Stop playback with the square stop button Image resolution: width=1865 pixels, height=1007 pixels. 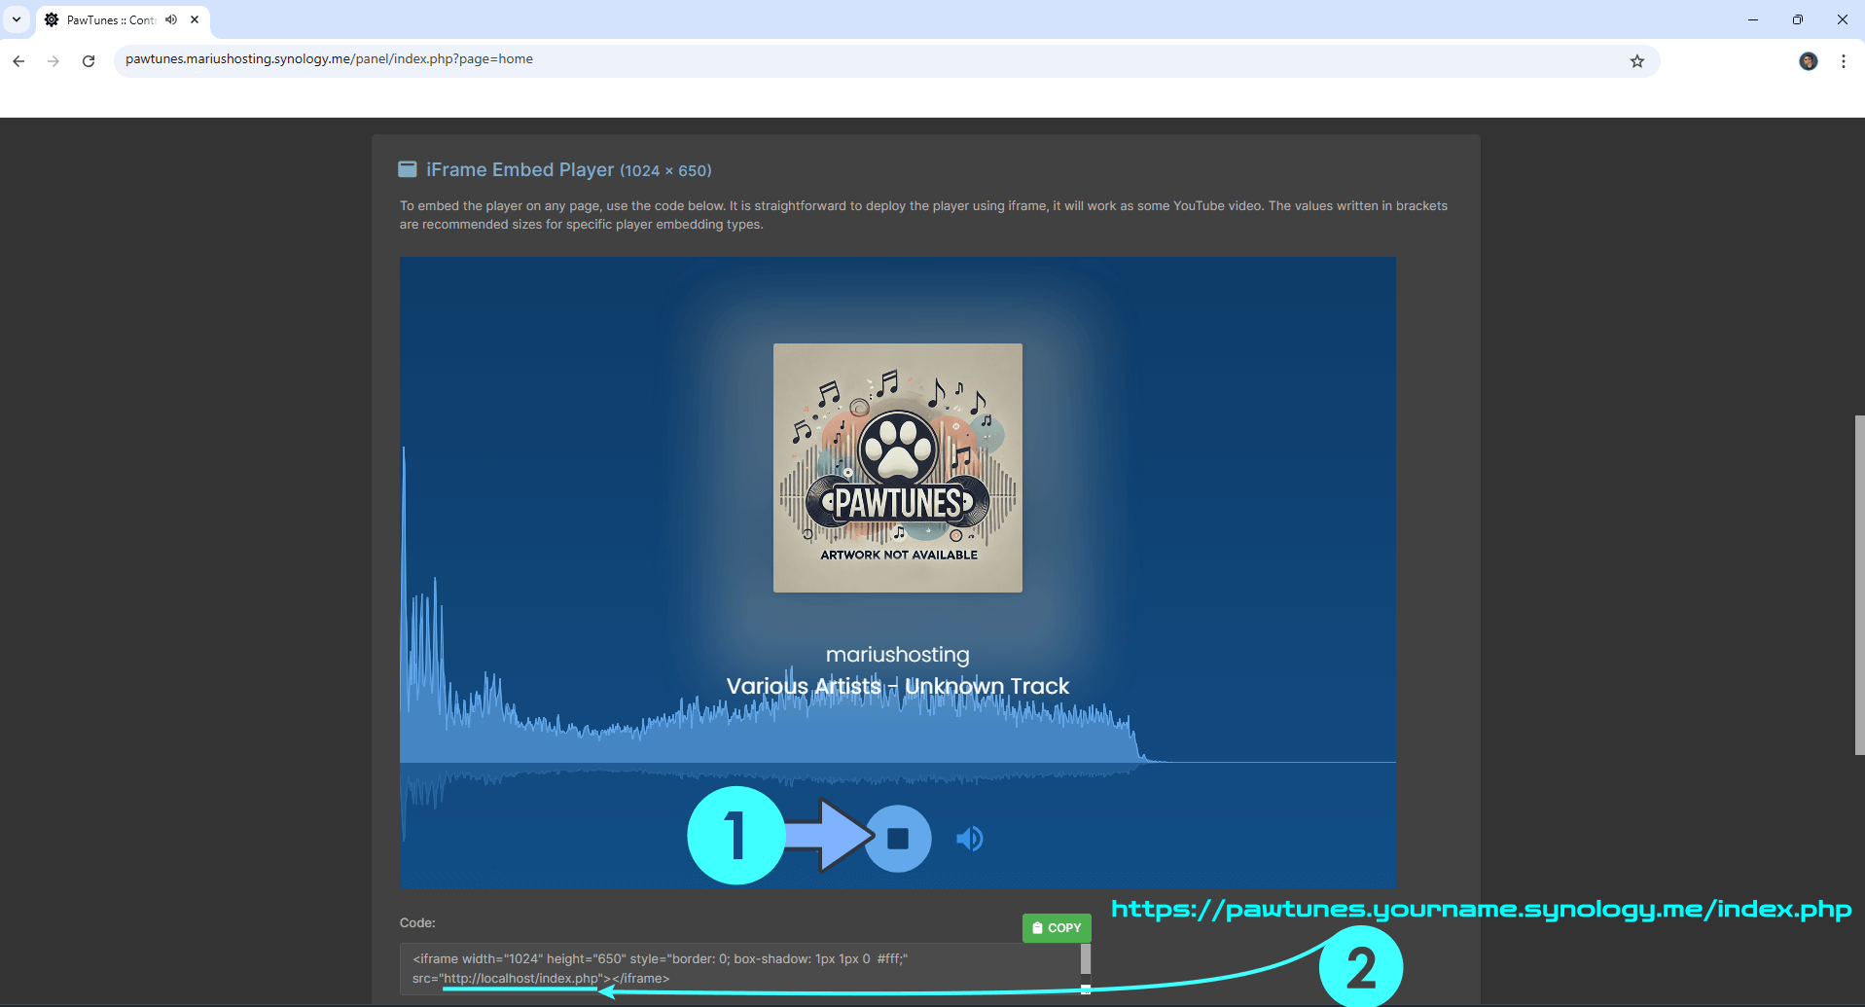(x=898, y=839)
